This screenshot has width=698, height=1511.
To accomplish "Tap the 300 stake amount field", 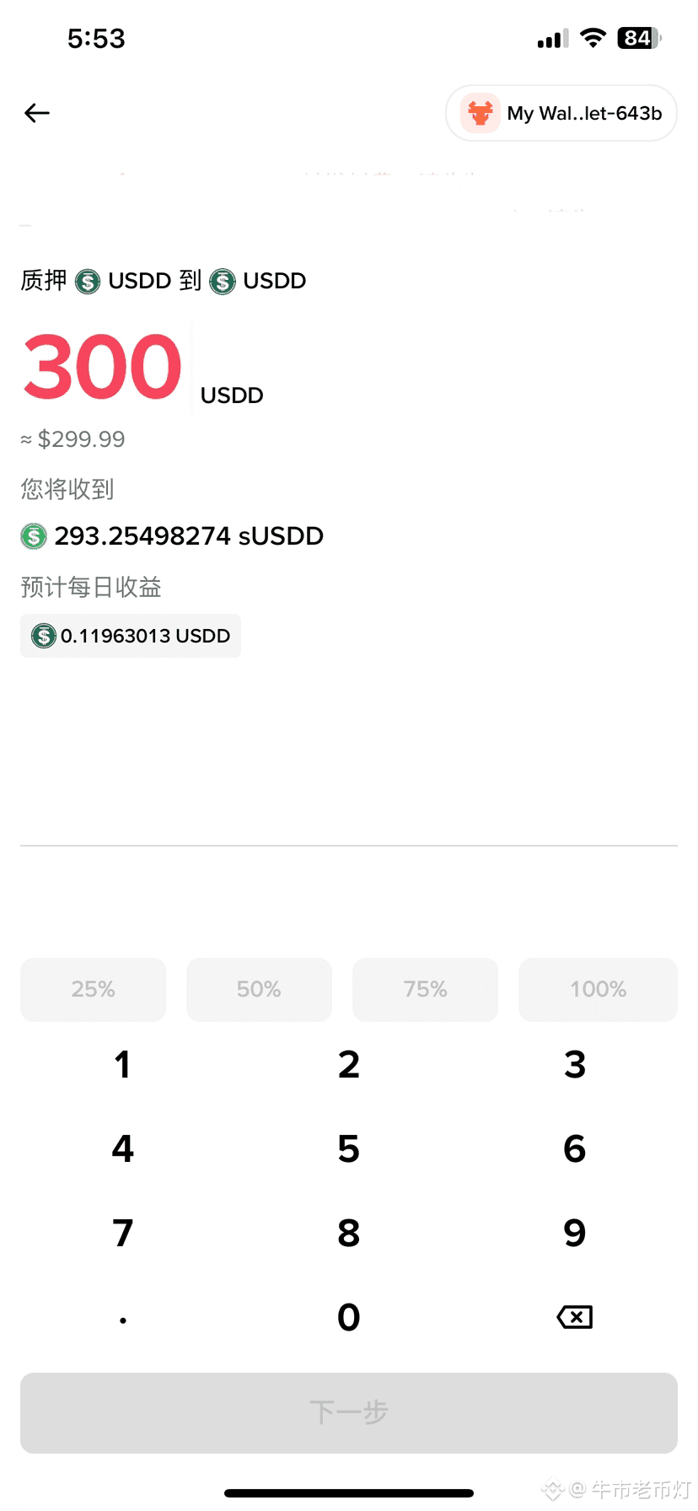I will 103,367.
